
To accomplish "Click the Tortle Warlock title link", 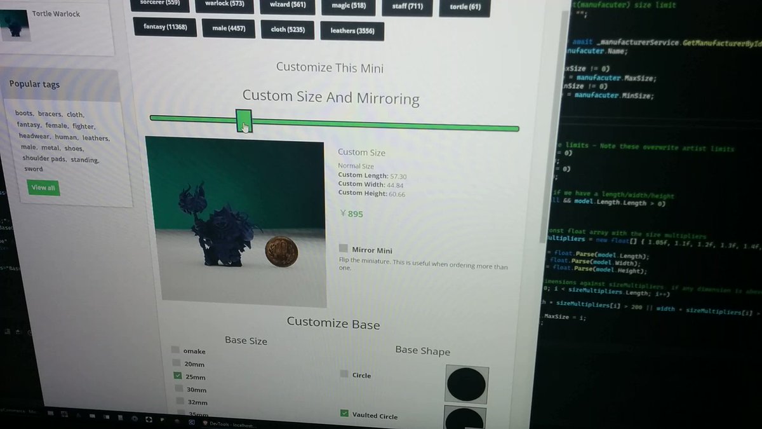I will [56, 14].
